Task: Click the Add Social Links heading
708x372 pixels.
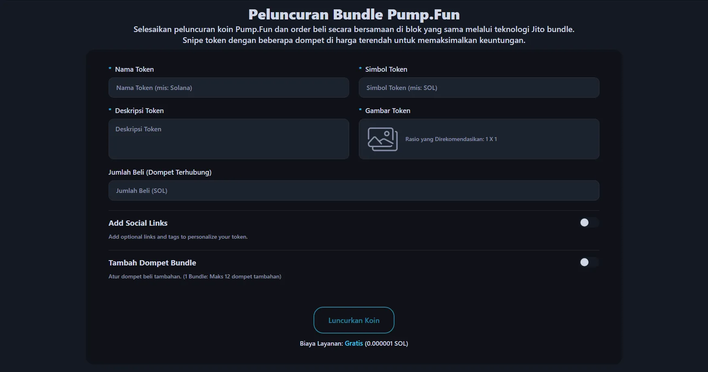Action: click(x=138, y=223)
